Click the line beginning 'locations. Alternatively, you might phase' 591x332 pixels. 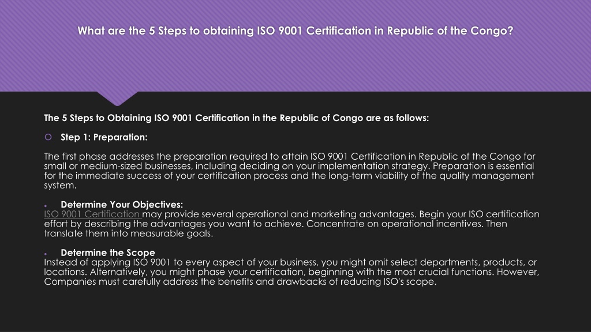tap(291, 272)
